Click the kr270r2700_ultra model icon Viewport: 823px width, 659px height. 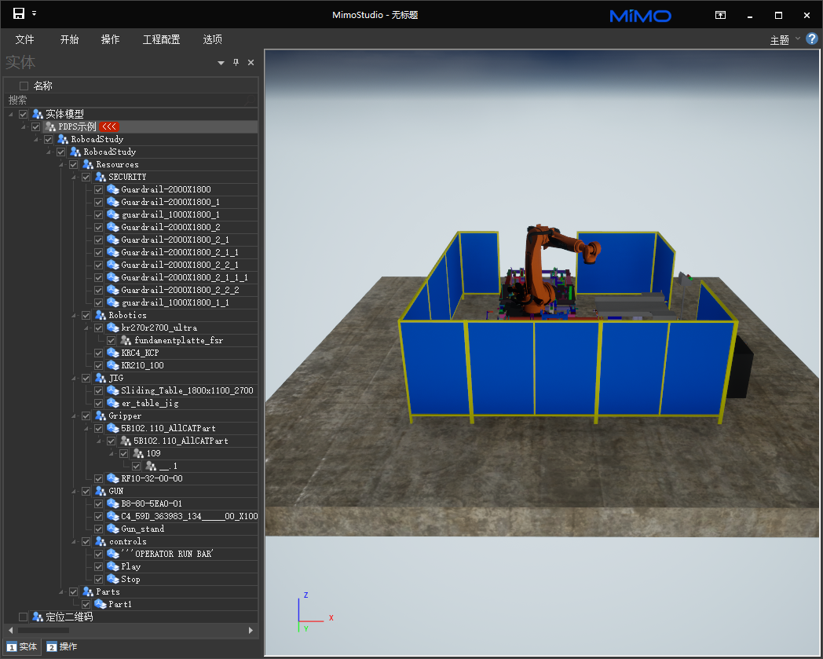click(x=113, y=328)
